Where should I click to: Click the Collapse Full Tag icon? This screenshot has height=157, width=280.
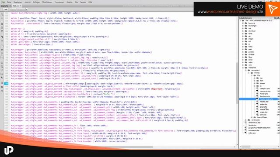tap(2, 24)
